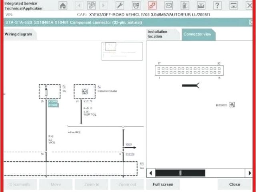Go to the Home screen icon
Viewport: 256px width, 192px height.
(x=63, y=6)
